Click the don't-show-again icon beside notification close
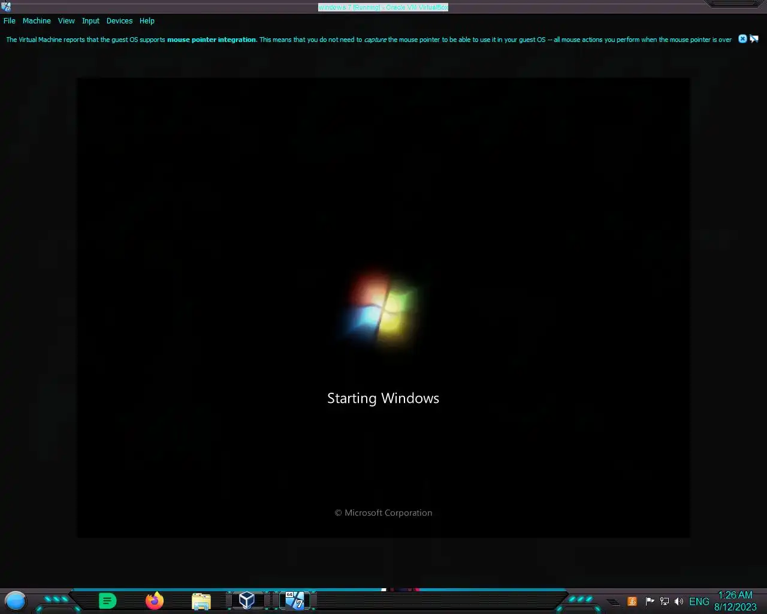Screen dimensions: 767x614 tap(754, 39)
